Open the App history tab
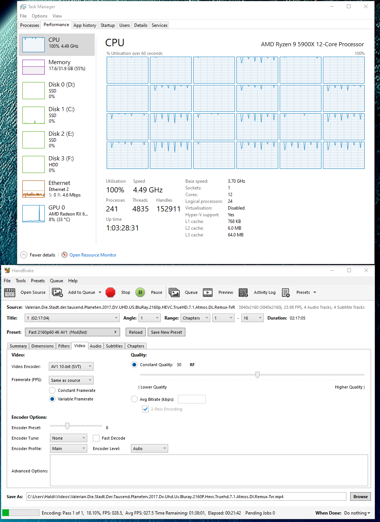380x522 pixels. 85,25
